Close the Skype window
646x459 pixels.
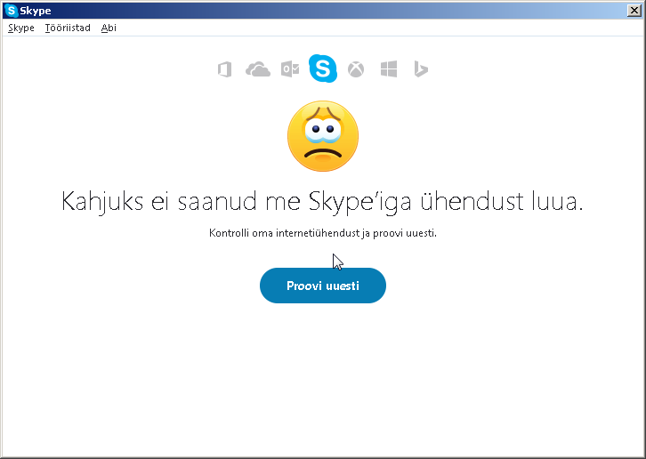[x=634, y=11]
